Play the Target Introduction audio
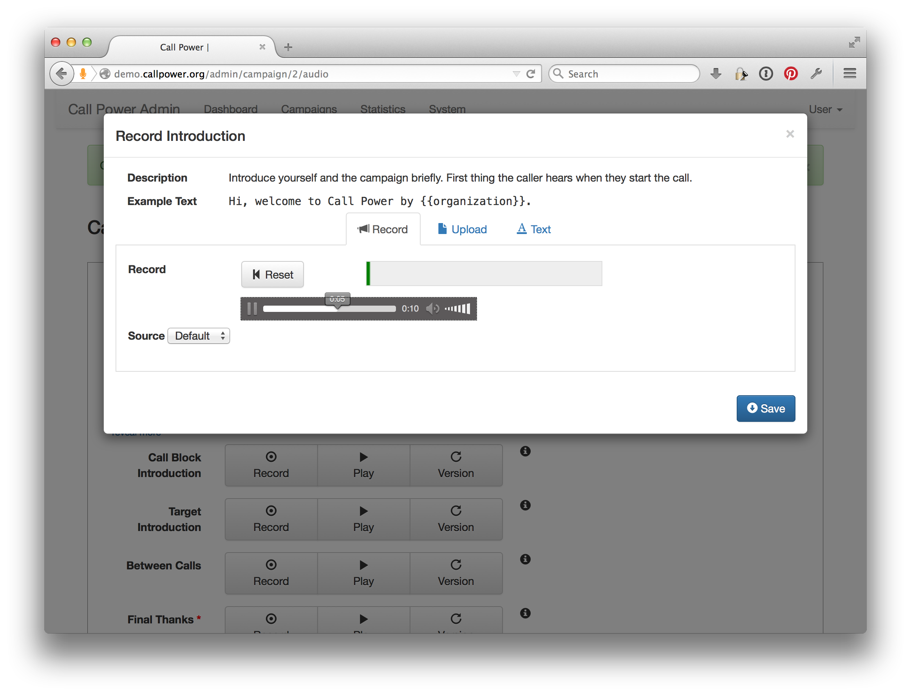911x695 pixels. tap(363, 519)
